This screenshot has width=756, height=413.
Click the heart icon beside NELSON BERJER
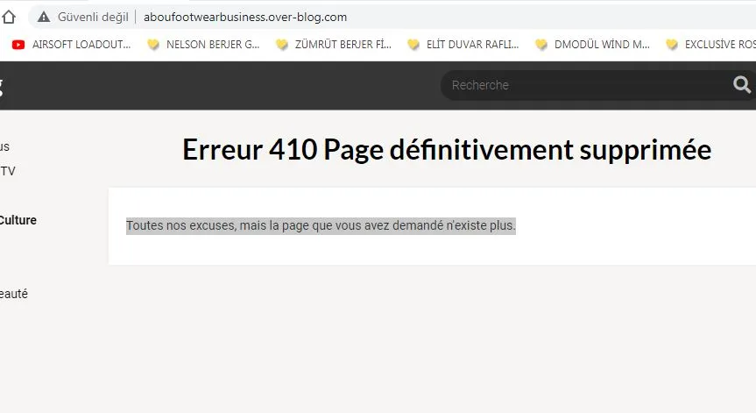153,45
